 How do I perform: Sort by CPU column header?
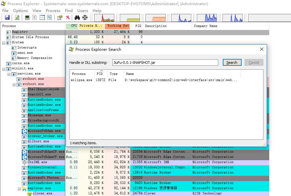72,26
